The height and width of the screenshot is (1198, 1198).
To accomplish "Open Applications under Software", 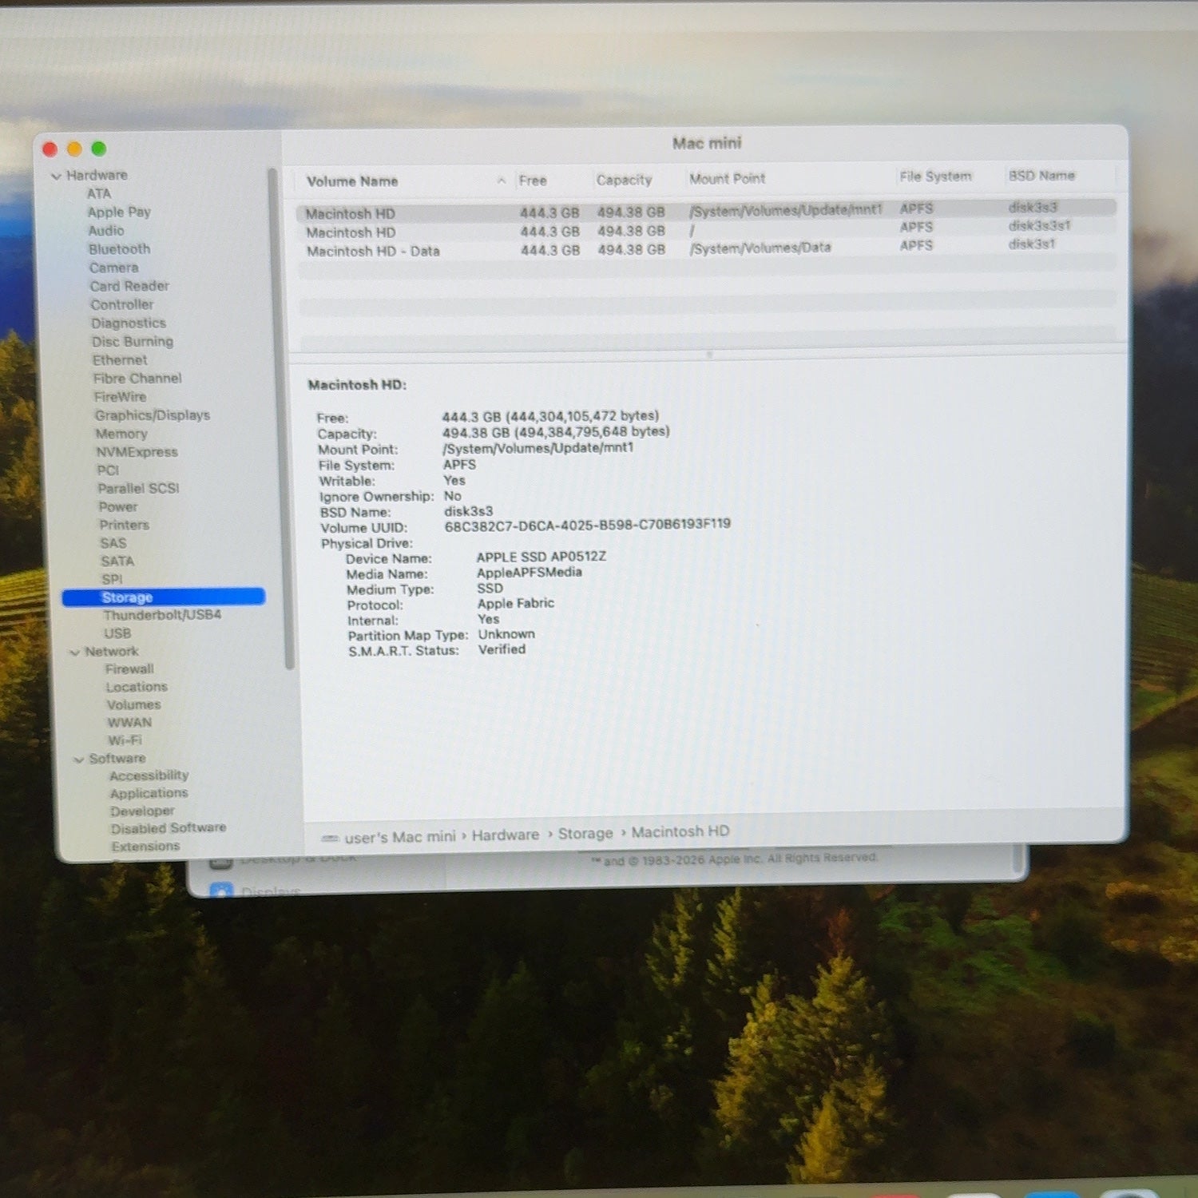I will click(x=149, y=793).
